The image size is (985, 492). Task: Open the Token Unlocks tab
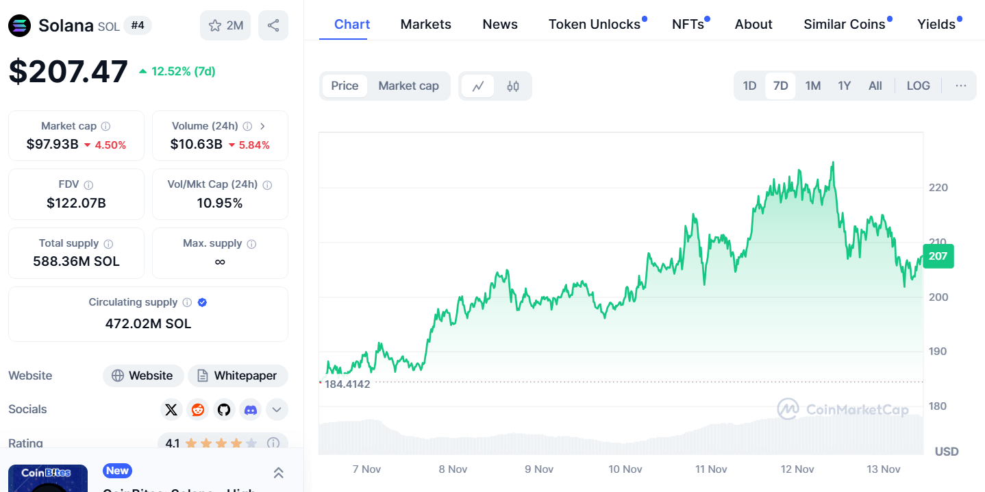[x=595, y=24]
